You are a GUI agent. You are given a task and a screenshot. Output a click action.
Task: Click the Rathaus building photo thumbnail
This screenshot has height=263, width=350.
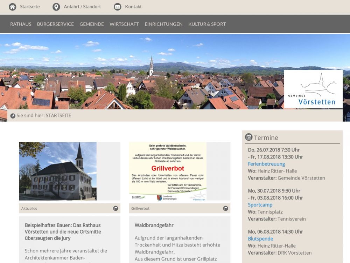[58, 171]
